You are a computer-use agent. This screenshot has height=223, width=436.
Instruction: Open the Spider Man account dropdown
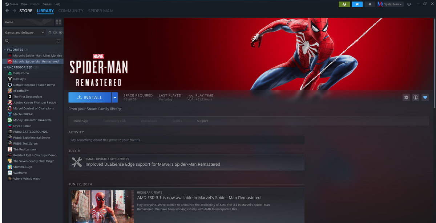[390, 4]
